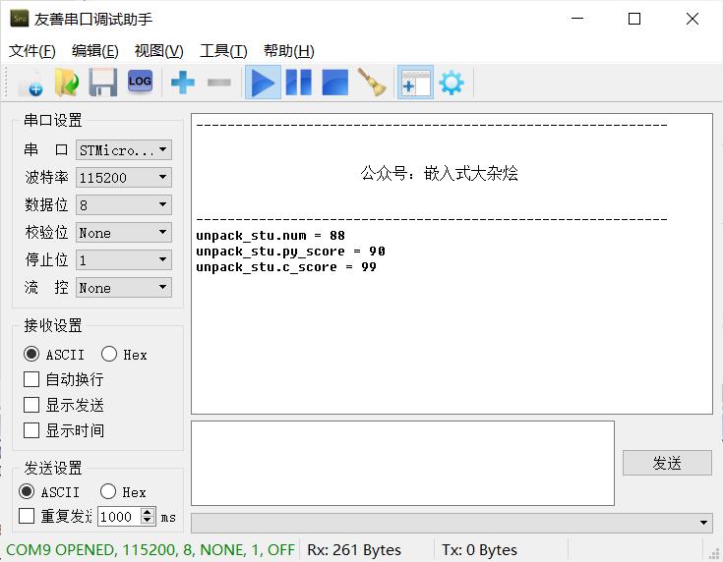
Task: Click the unpack_stu.c_score = 99 line
Action: coord(286,266)
